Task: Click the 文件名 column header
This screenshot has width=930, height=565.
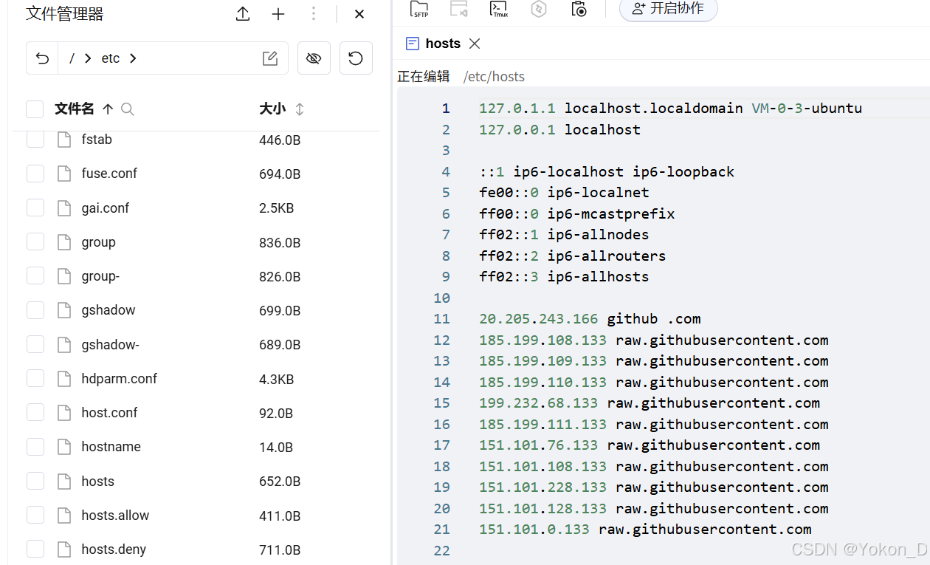Action: click(x=74, y=109)
